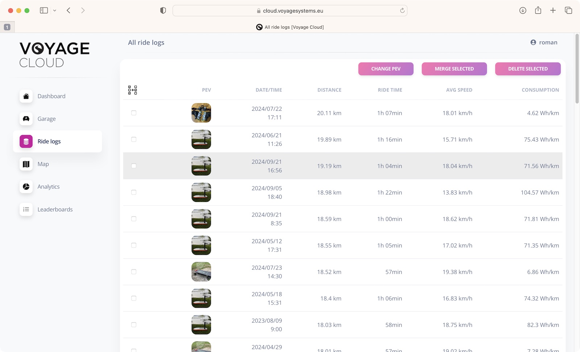Sort by the PEV column header
580x352 pixels.
(207, 90)
